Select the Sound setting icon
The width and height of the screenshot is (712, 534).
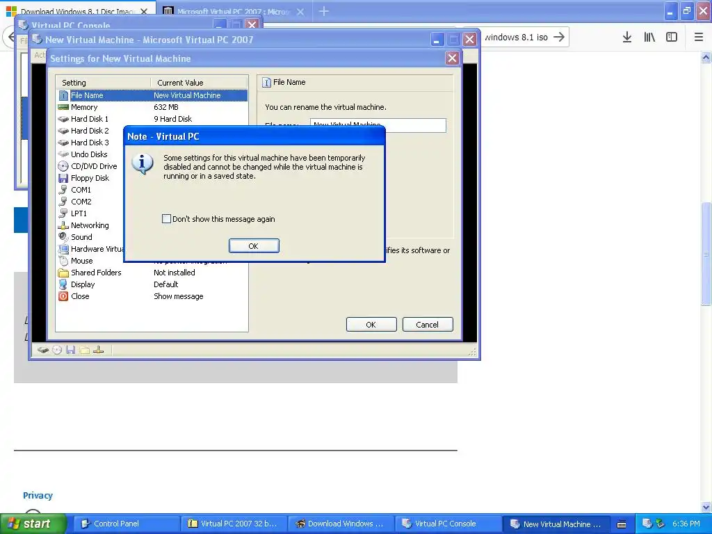tap(63, 237)
